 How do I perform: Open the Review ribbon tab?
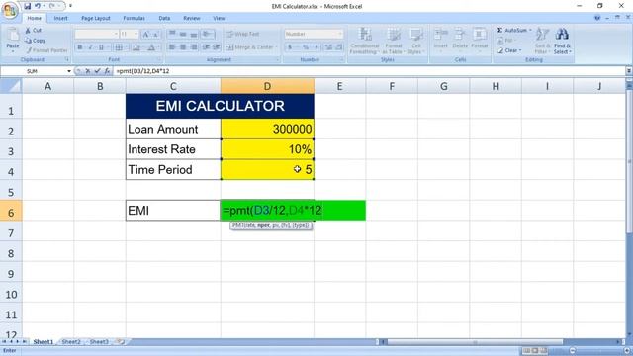191,18
